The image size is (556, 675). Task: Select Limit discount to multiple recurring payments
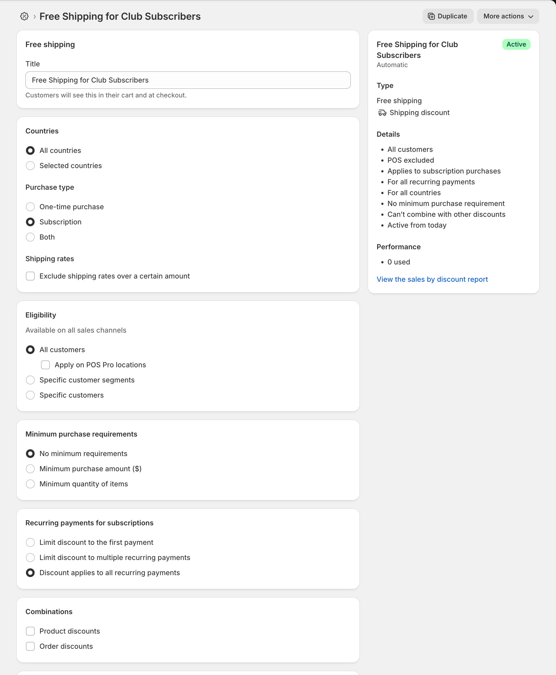31,557
